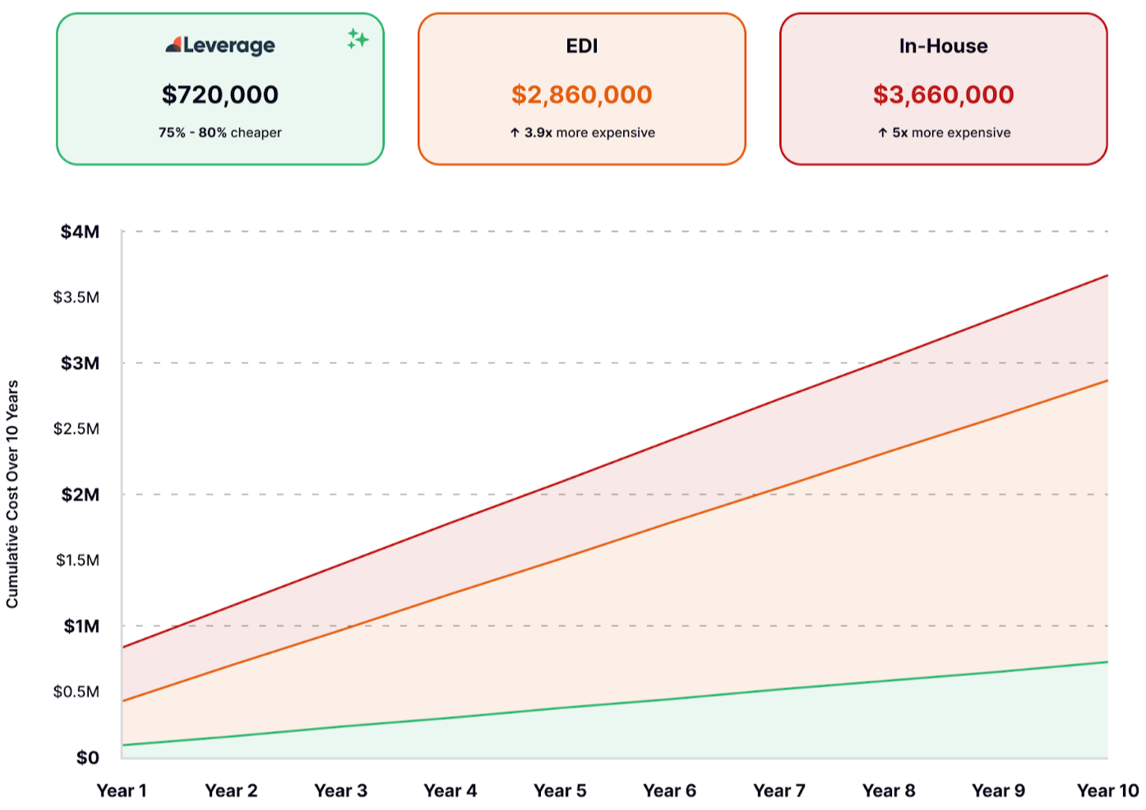
Task: Click the In-House card heading
Action: point(943,46)
